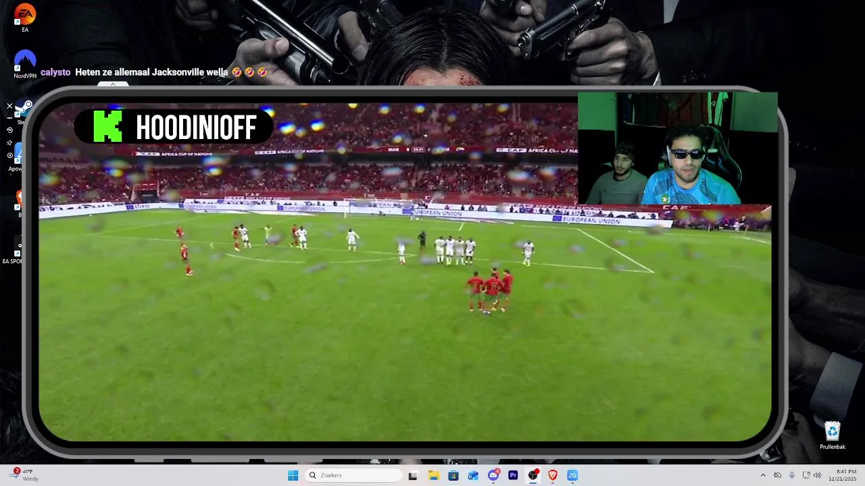Open the Windows Start menu
865x486 pixels.
[293, 476]
